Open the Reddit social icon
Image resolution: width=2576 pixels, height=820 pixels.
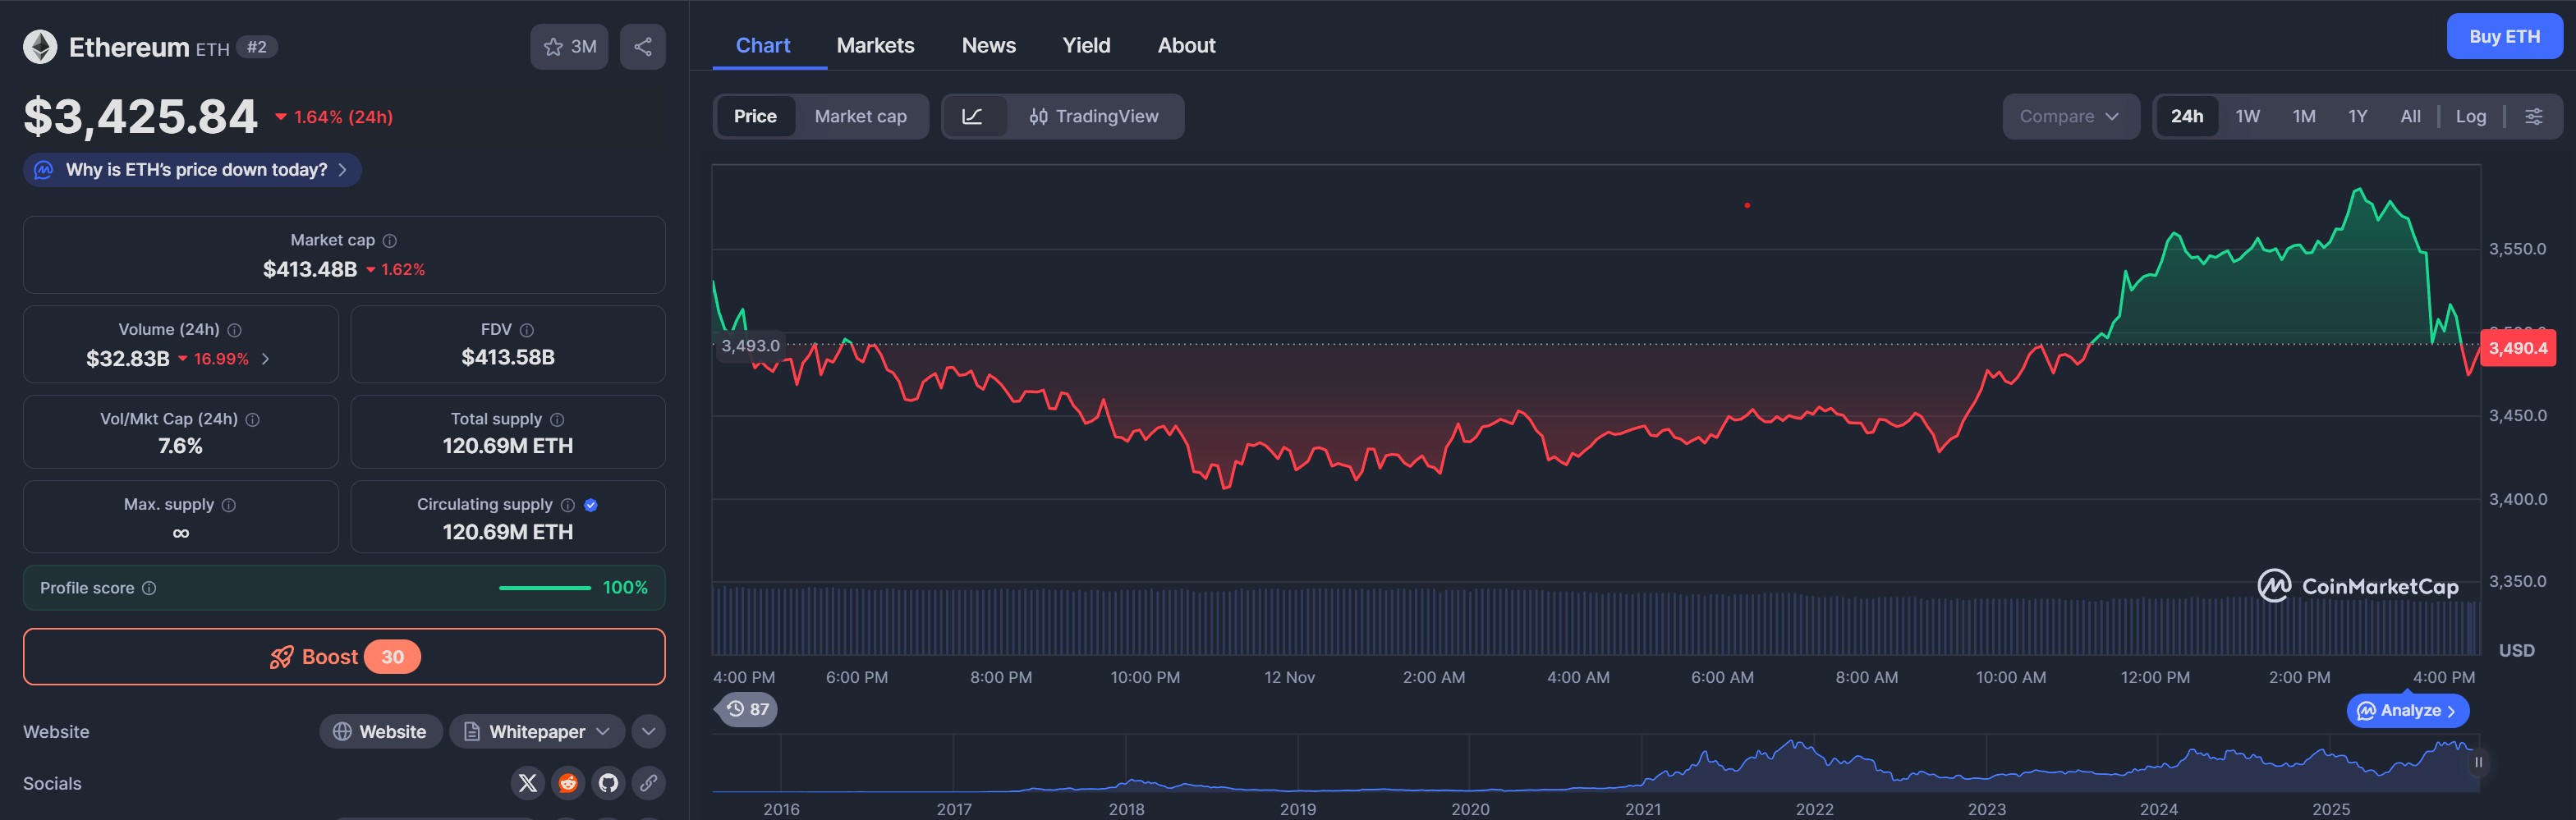(x=568, y=783)
